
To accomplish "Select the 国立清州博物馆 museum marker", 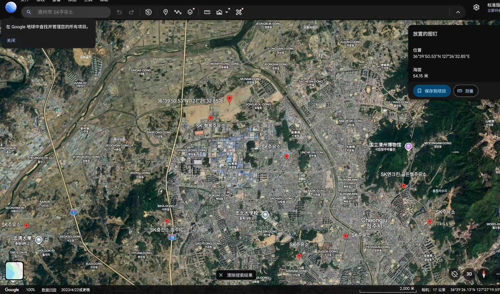I will pyautogui.click(x=408, y=146).
